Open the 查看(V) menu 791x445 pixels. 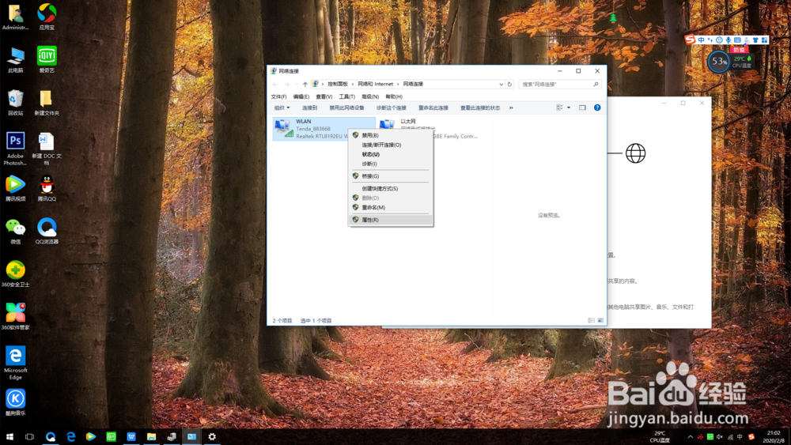click(x=324, y=96)
